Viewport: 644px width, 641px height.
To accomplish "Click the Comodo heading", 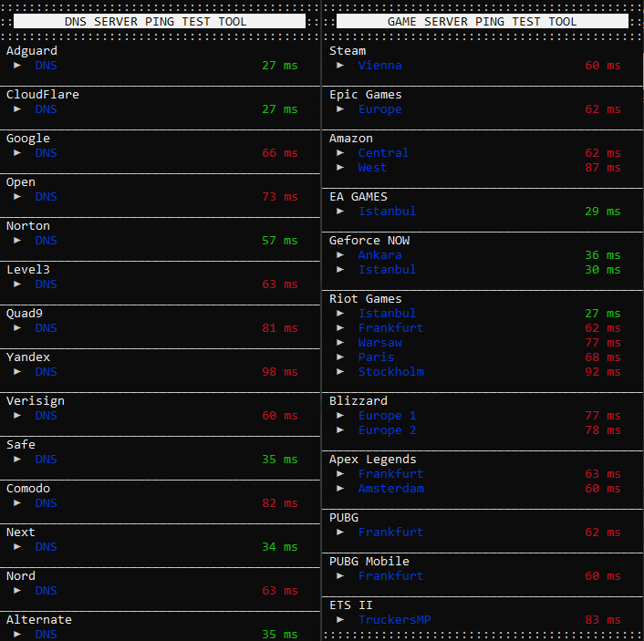I will (x=28, y=488).
